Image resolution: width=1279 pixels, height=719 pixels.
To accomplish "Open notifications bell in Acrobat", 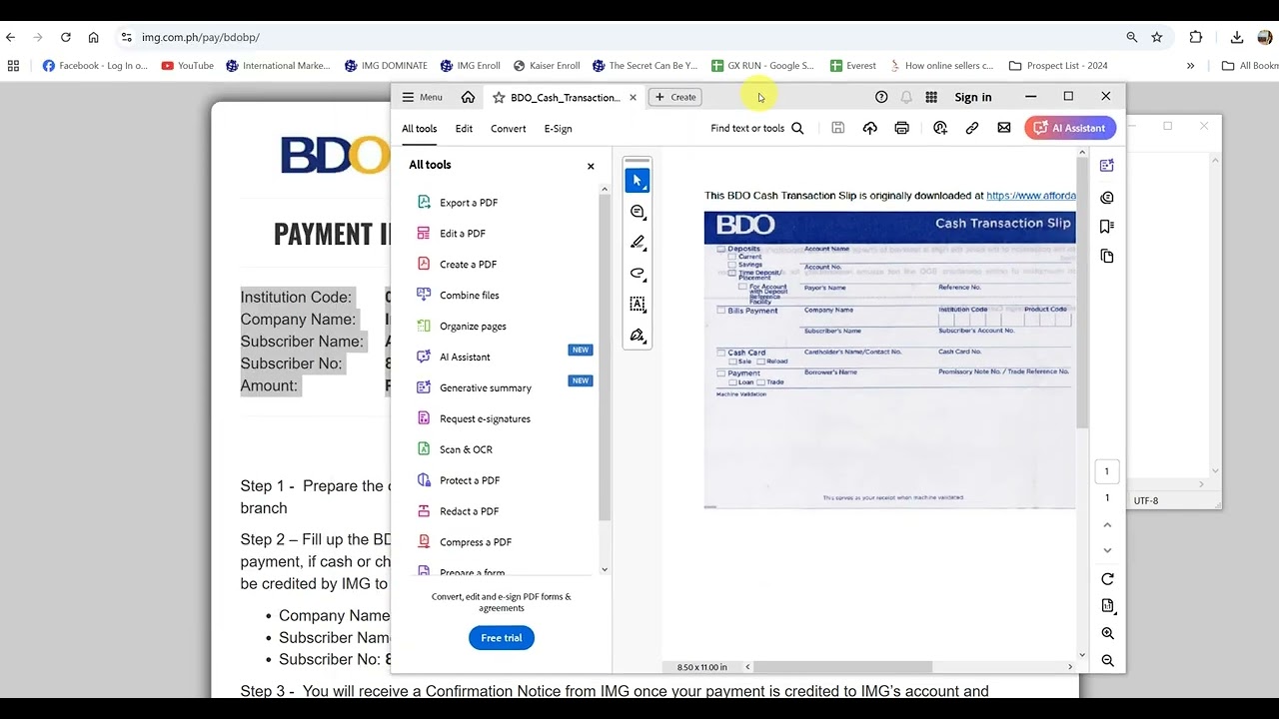I will coord(906,97).
